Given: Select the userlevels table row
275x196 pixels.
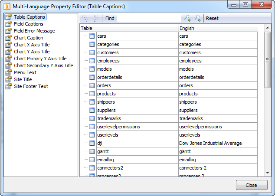Looking at the screenshot, I should coord(137,135).
